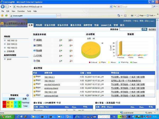
Task: Click the 桌面机 desktop device icon
Action: (x=34, y=40)
